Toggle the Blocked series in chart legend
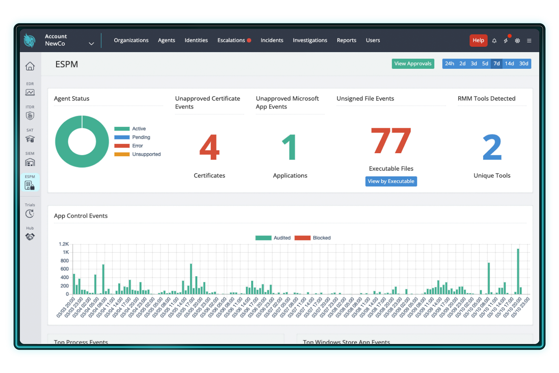Viewport: 559px width, 373px height. 312,238
